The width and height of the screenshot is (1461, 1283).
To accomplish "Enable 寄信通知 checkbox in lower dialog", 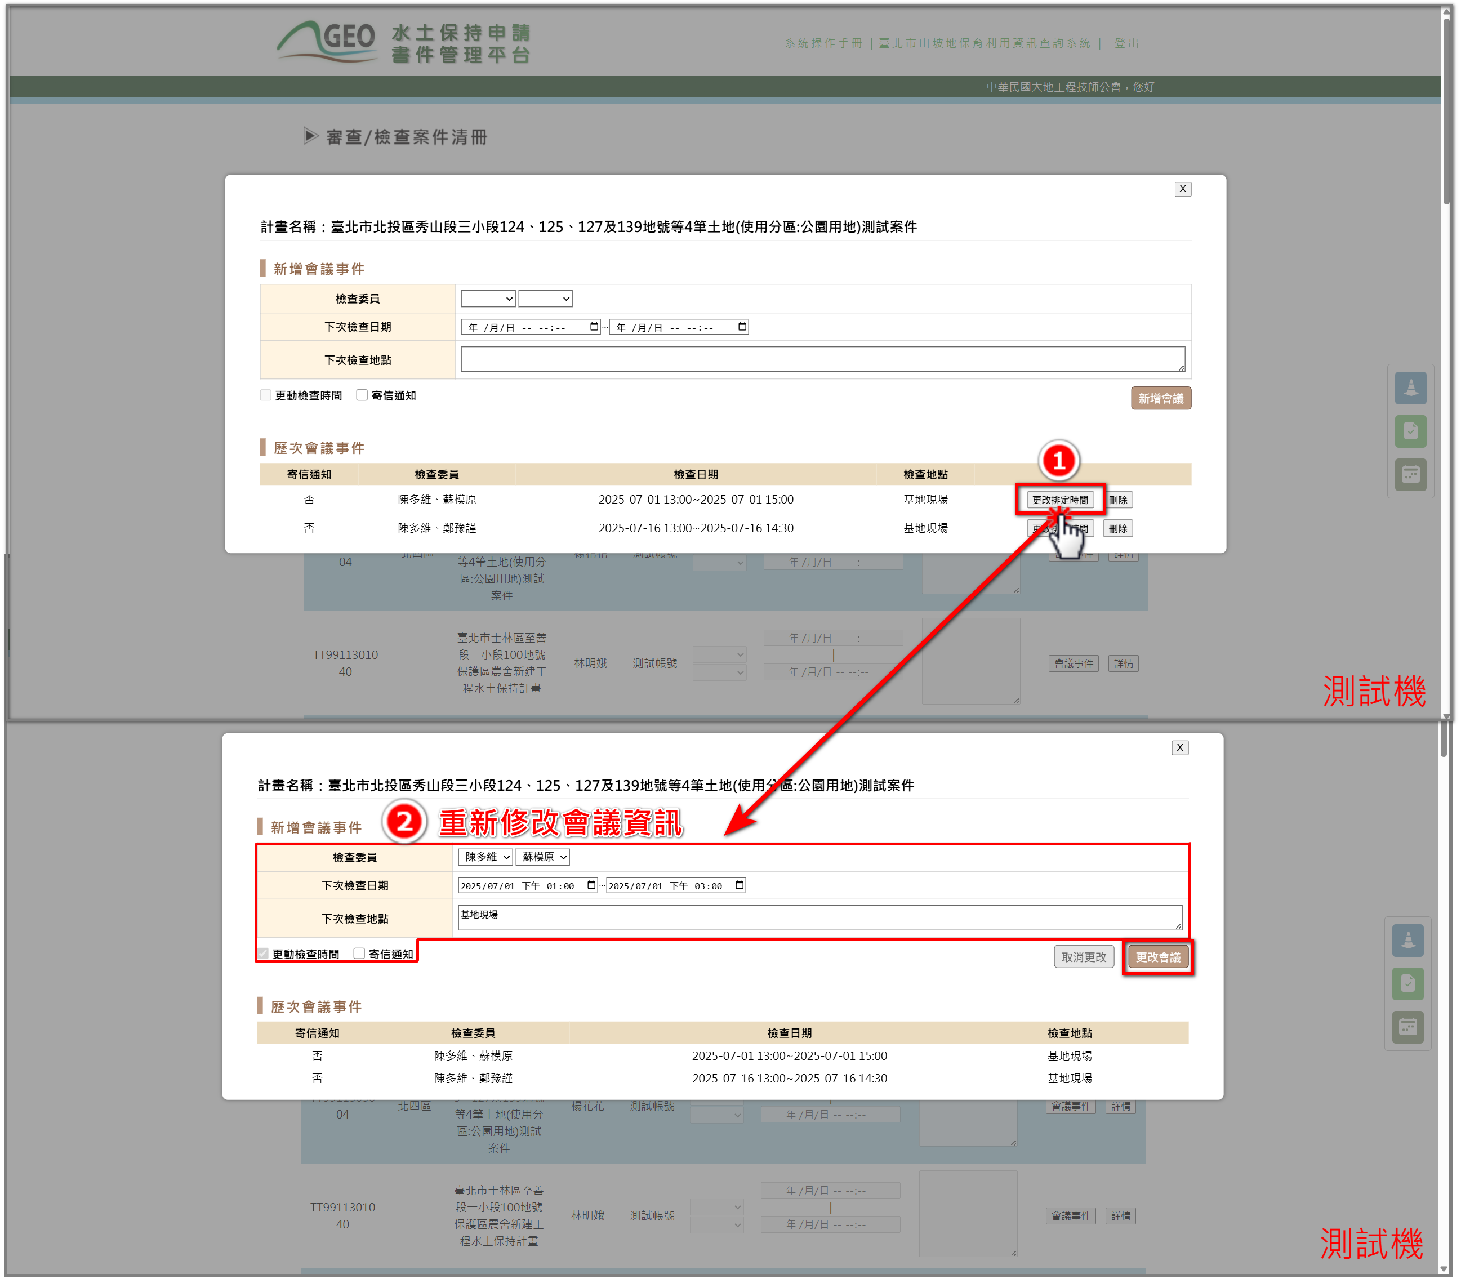I will point(359,954).
